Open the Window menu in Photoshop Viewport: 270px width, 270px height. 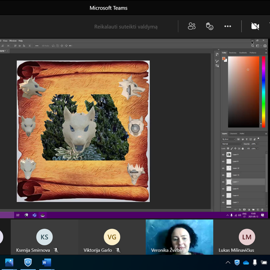pos(13,41)
